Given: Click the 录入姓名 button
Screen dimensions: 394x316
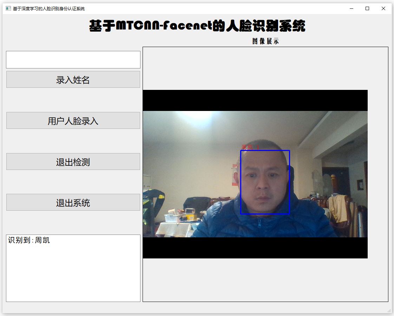Looking at the screenshot, I should click(x=73, y=79).
